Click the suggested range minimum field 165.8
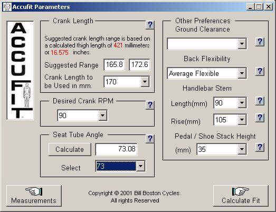 (114, 65)
